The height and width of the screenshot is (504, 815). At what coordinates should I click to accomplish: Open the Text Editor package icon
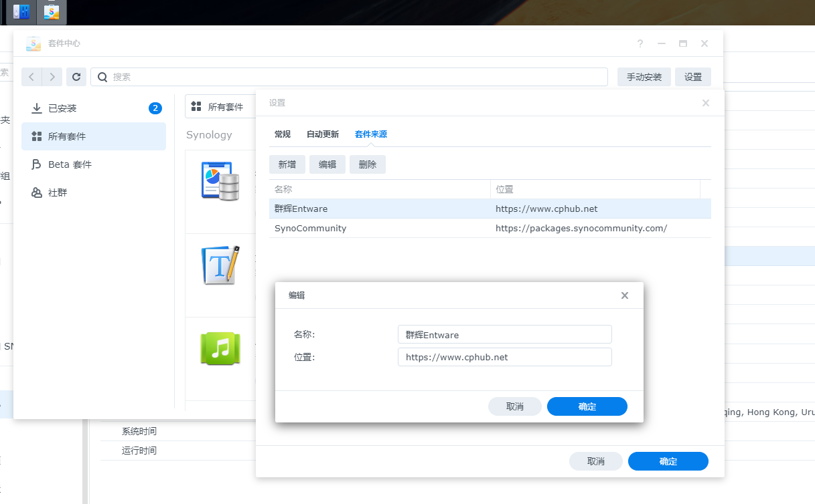coord(220,265)
